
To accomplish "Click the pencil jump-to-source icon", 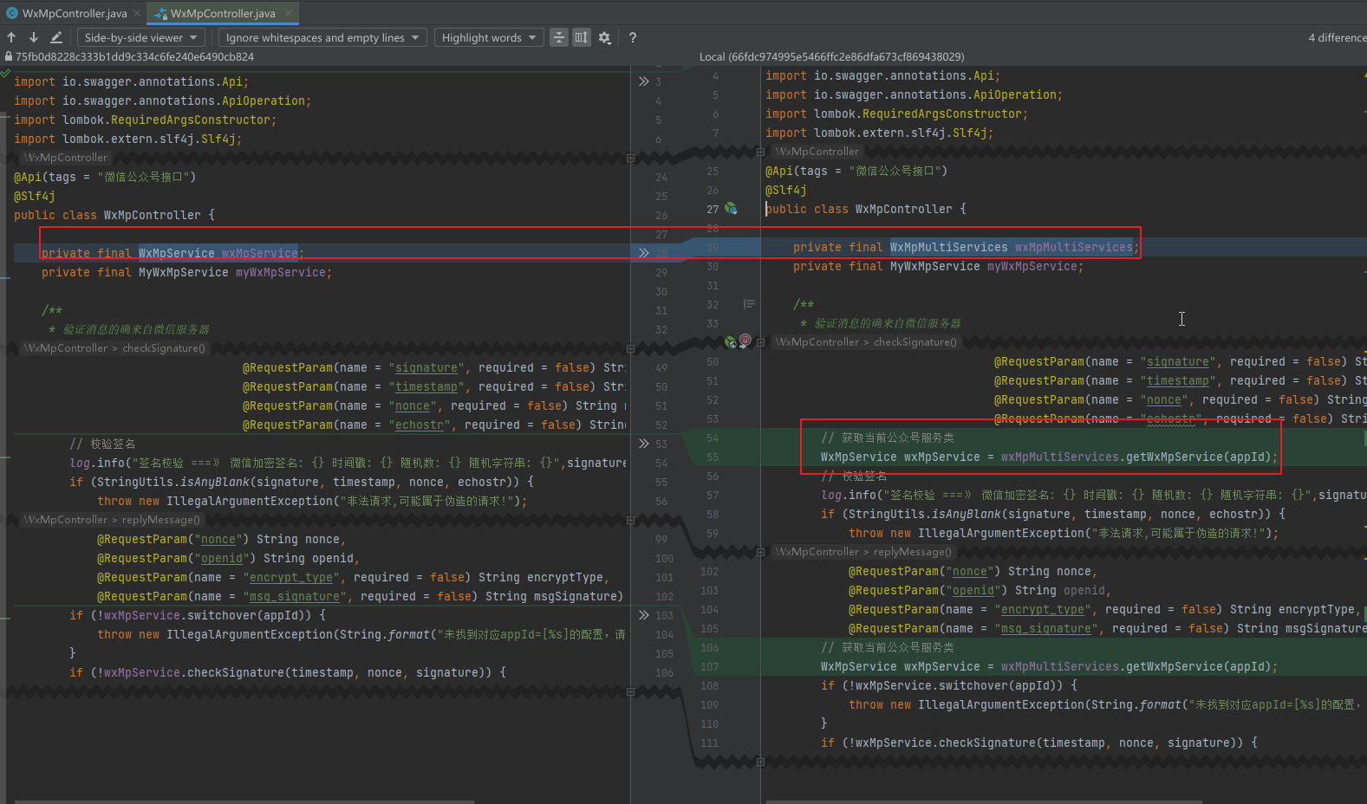I will [56, 37].
